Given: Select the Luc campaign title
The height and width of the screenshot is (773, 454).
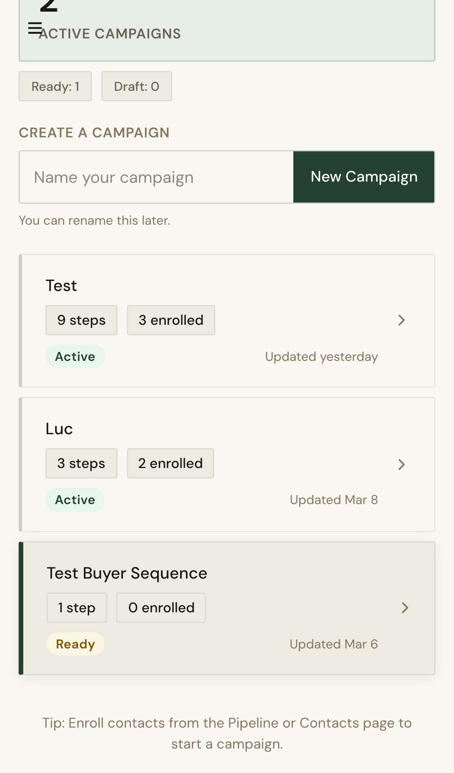Looking at the screenshot, I should pyautogui.click(x=59, y=429).
